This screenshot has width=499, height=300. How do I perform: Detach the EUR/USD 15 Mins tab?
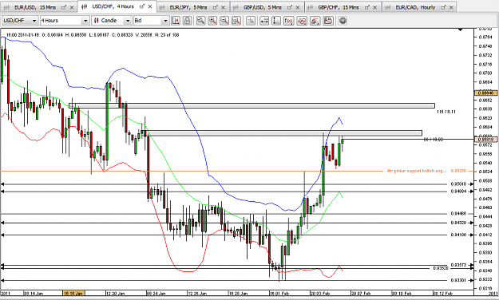[x=64, y=7]
